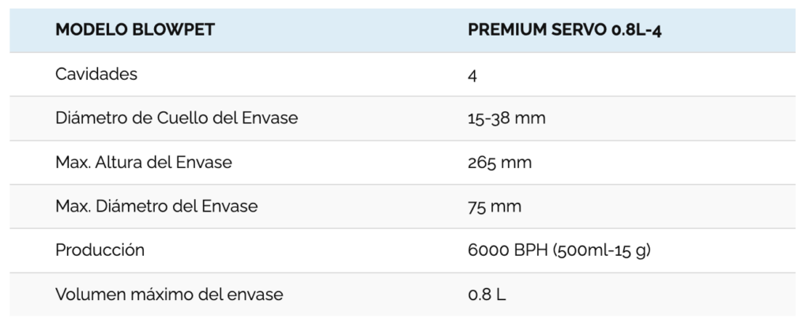Select the 15-38 mm value cell
The width and height of the screenshot is (809, 330).
[x=506, y=118]
